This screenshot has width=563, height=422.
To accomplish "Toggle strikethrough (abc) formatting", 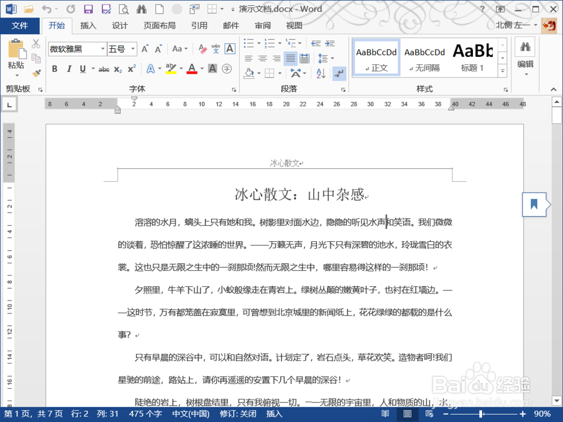I will [x=104, y=69].
